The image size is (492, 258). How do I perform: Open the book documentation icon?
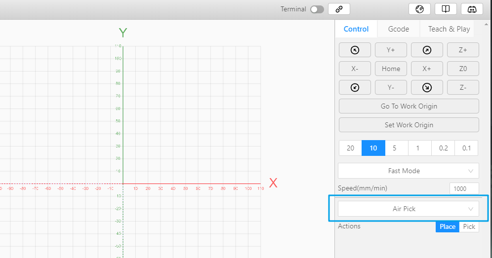(x=446, y=9)
